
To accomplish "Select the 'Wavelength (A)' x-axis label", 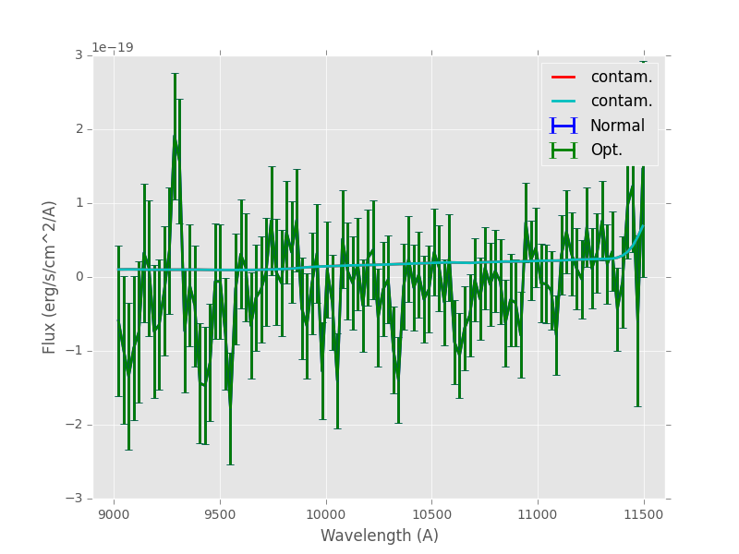I will click(x=379, y=536).
